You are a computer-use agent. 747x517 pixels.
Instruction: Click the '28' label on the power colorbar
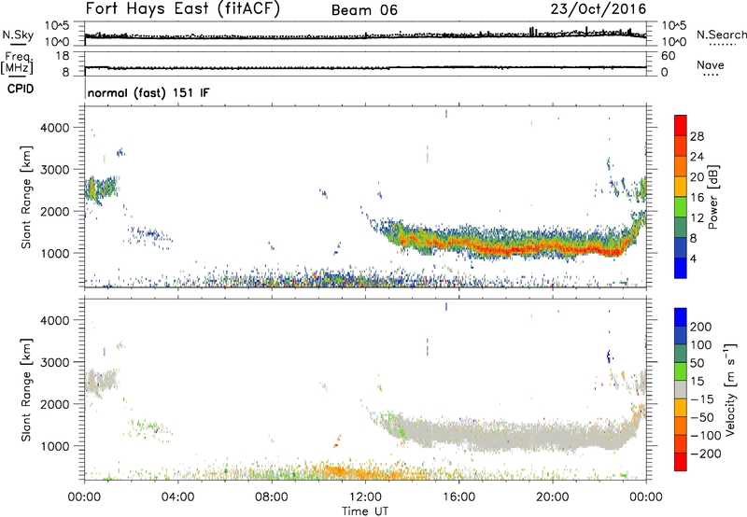[x=697, y=136]
